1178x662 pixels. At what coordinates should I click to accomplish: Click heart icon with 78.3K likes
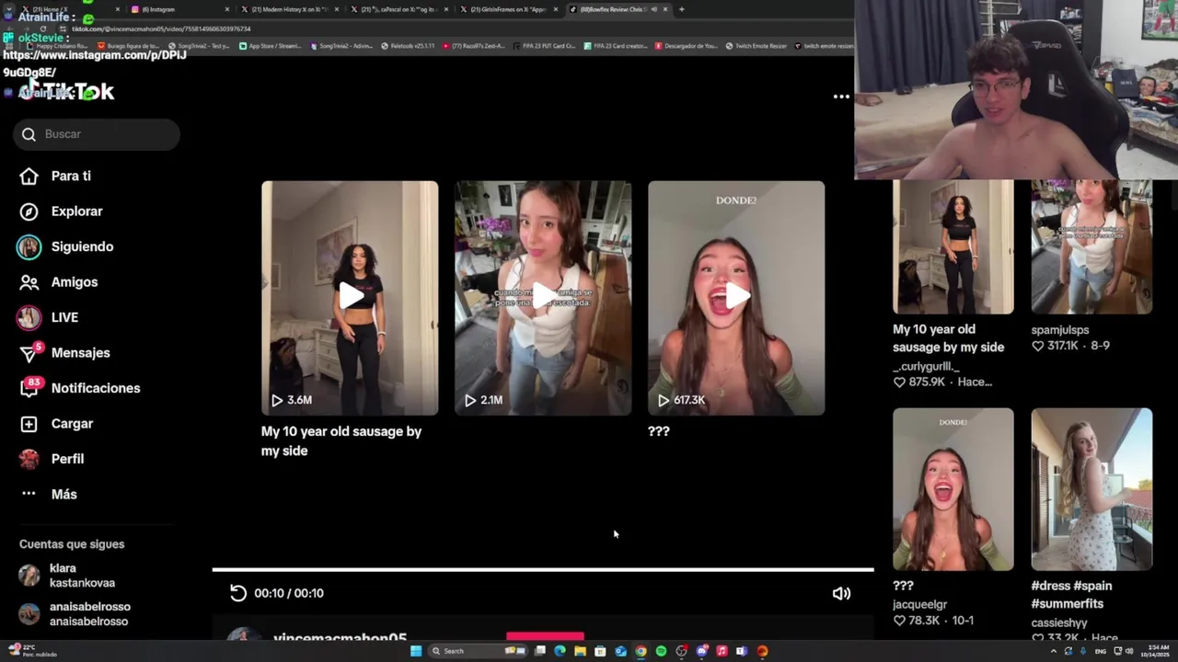899,621
